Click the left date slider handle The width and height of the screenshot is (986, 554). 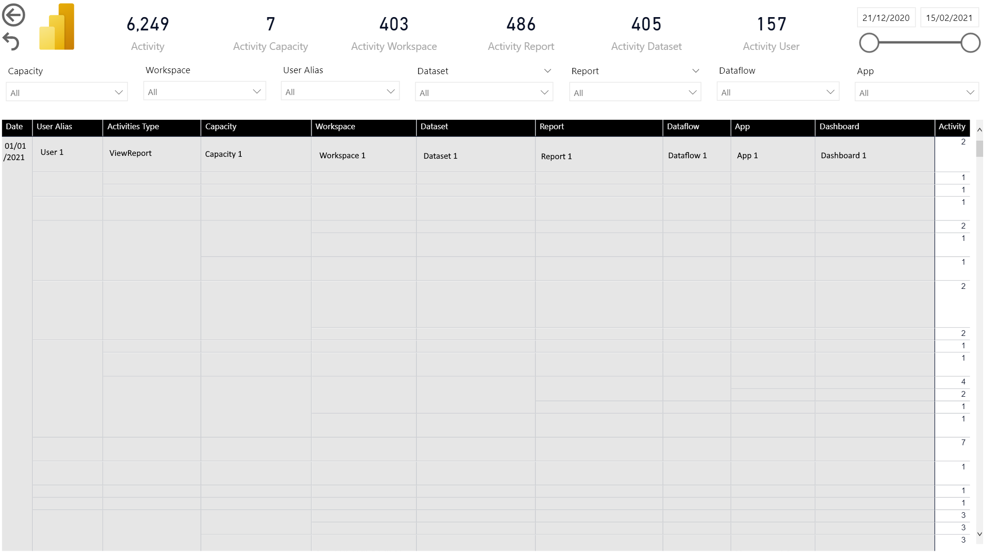tap(869, 43)
